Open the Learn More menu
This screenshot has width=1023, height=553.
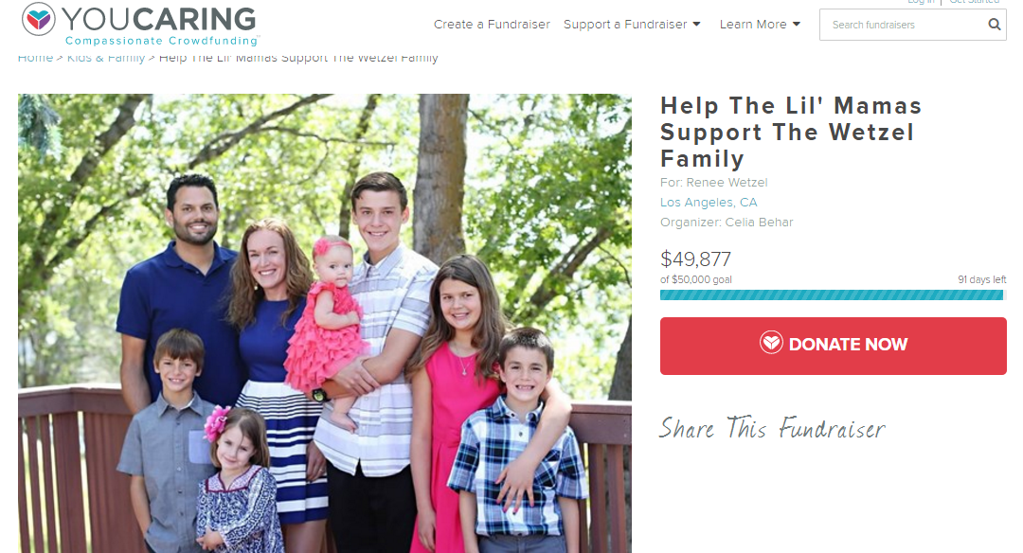click(x=760, y=24)
